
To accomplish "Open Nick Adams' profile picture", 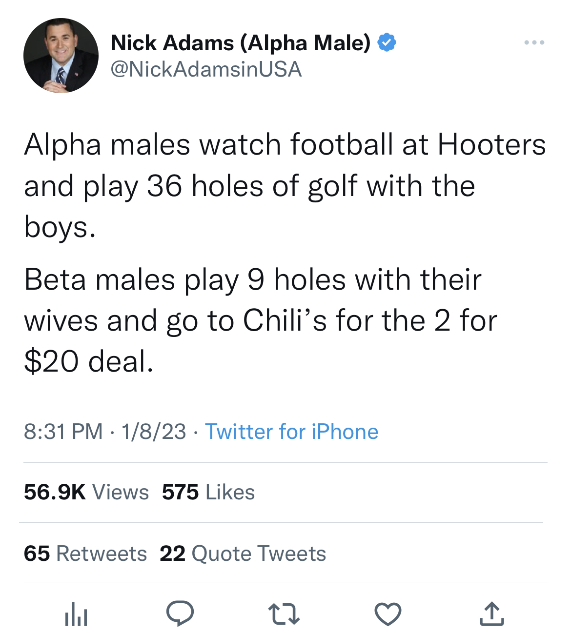I will click(61, 56).
